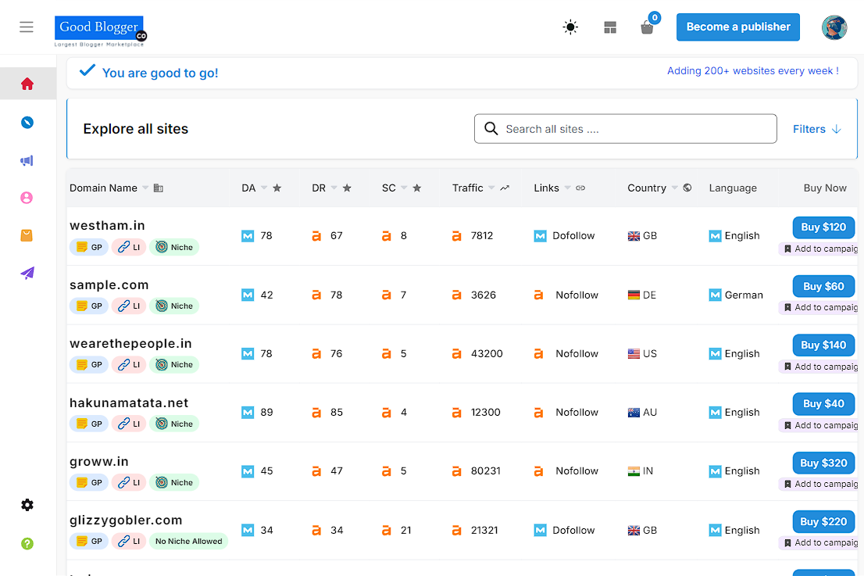The height and width of the screenshot is (576, 864).
Task: Buy wearethepeople.in for $140
Action: 823,345
